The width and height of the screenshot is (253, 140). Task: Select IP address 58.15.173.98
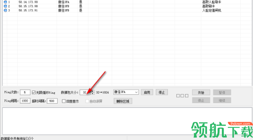28,6
